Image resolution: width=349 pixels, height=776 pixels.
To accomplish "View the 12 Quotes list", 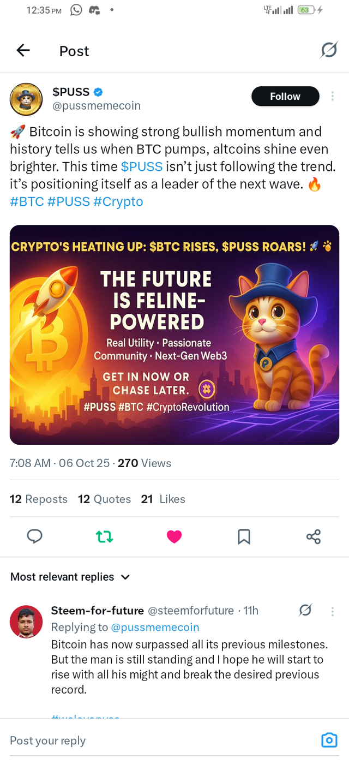I will coord(105,499).
